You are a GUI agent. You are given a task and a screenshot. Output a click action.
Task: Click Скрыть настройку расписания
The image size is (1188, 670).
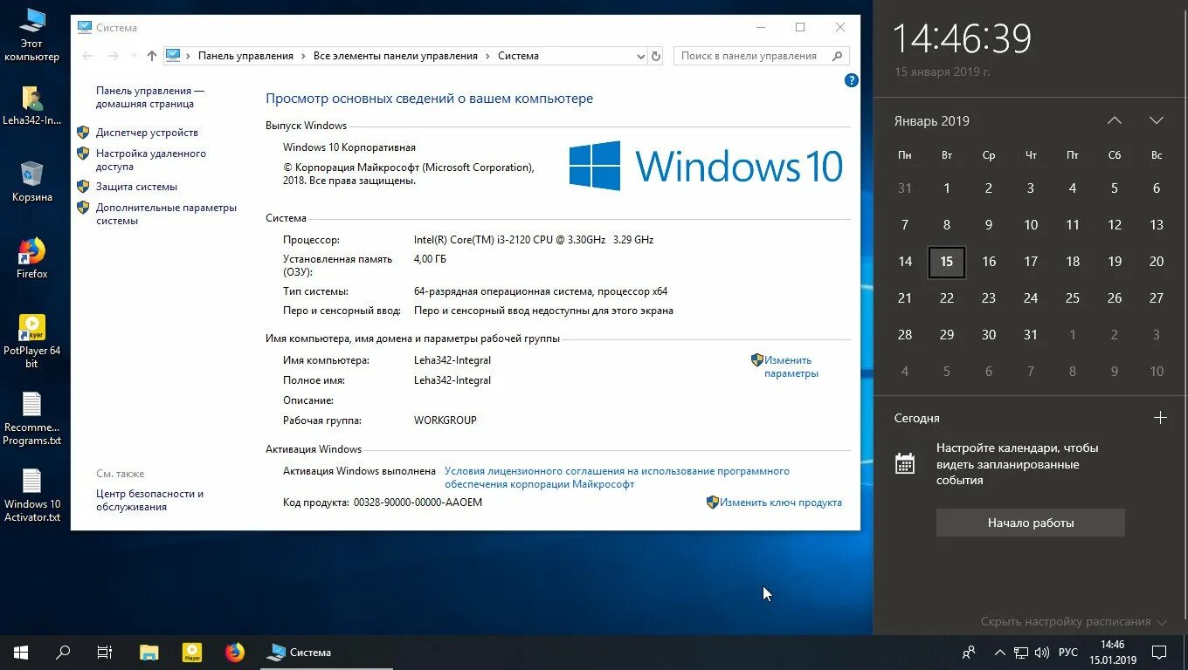[x=1074, y=622]
